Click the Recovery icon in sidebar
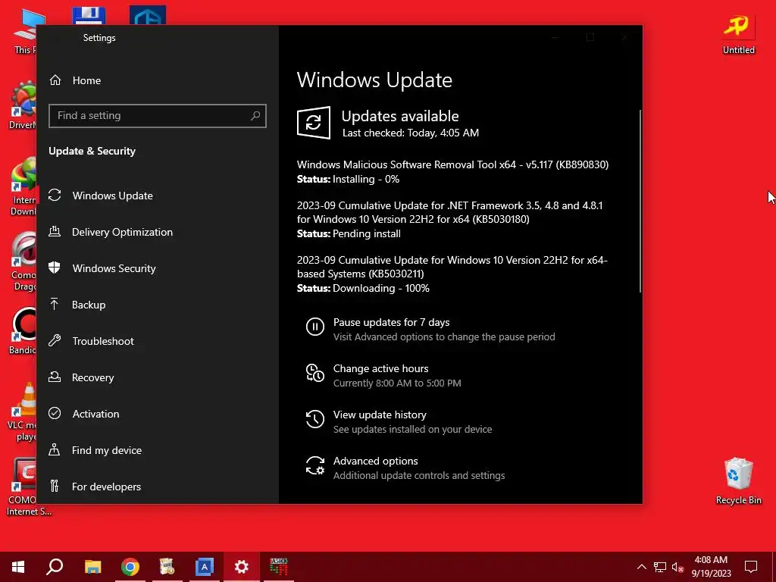Image resolution: width=776 pixels, height=582 pixels. (55, 377)
